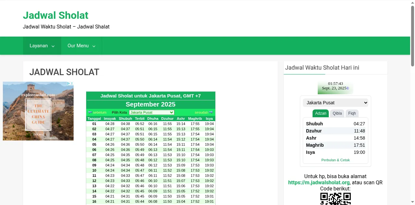
Task: Expand the Our Menu chevron
Action: coord(94,46)
